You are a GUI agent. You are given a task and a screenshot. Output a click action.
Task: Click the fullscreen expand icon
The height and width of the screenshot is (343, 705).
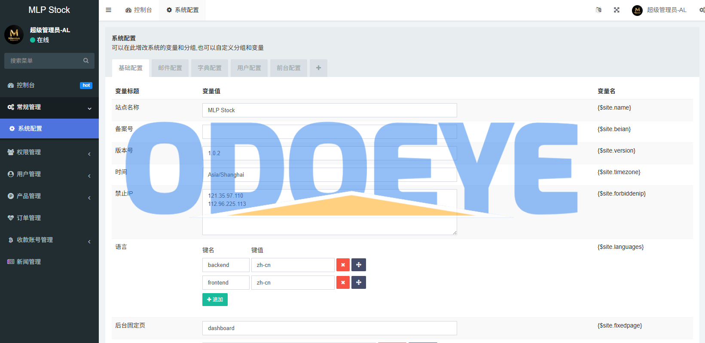click(x=616, y=10)
